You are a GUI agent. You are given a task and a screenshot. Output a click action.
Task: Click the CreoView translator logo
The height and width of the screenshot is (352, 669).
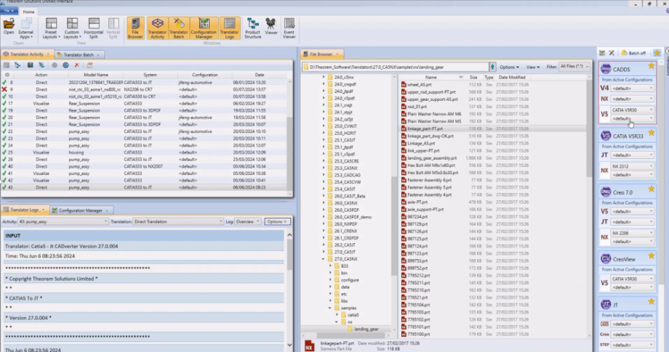pos(606,259)
